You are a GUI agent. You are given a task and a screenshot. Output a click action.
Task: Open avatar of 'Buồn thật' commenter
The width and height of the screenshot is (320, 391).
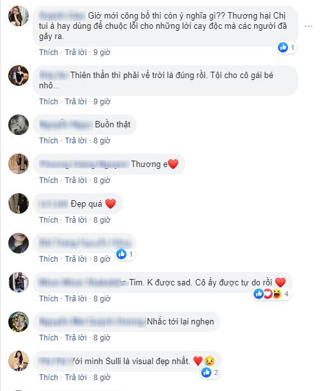tap(19, 125)
